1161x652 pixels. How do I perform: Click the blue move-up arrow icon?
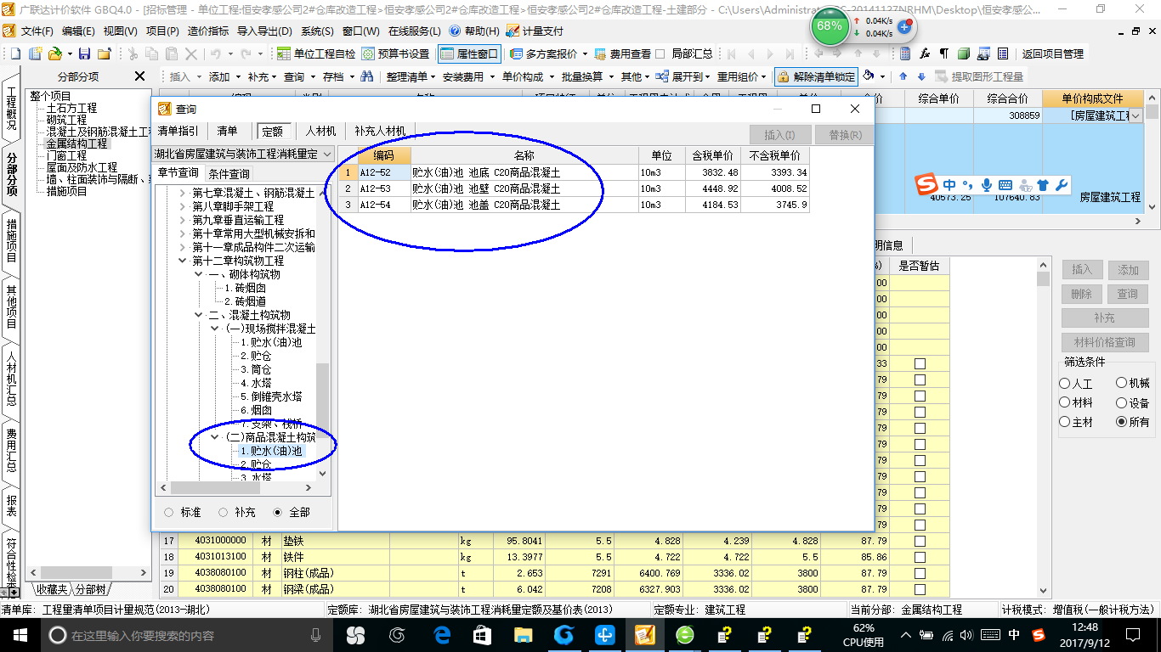(x=903, y=76)
